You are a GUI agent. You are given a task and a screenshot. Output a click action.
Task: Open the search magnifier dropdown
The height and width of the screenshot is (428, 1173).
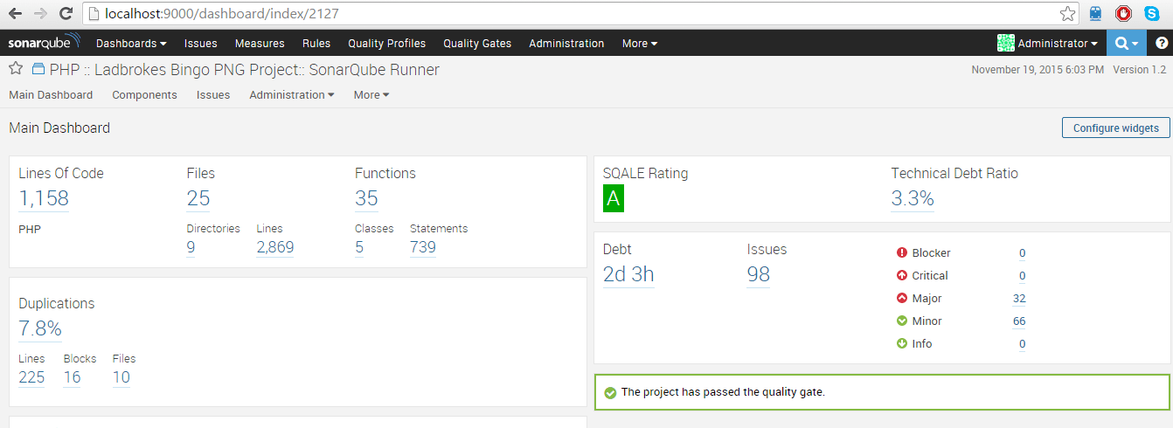(x=1128, y=43)
